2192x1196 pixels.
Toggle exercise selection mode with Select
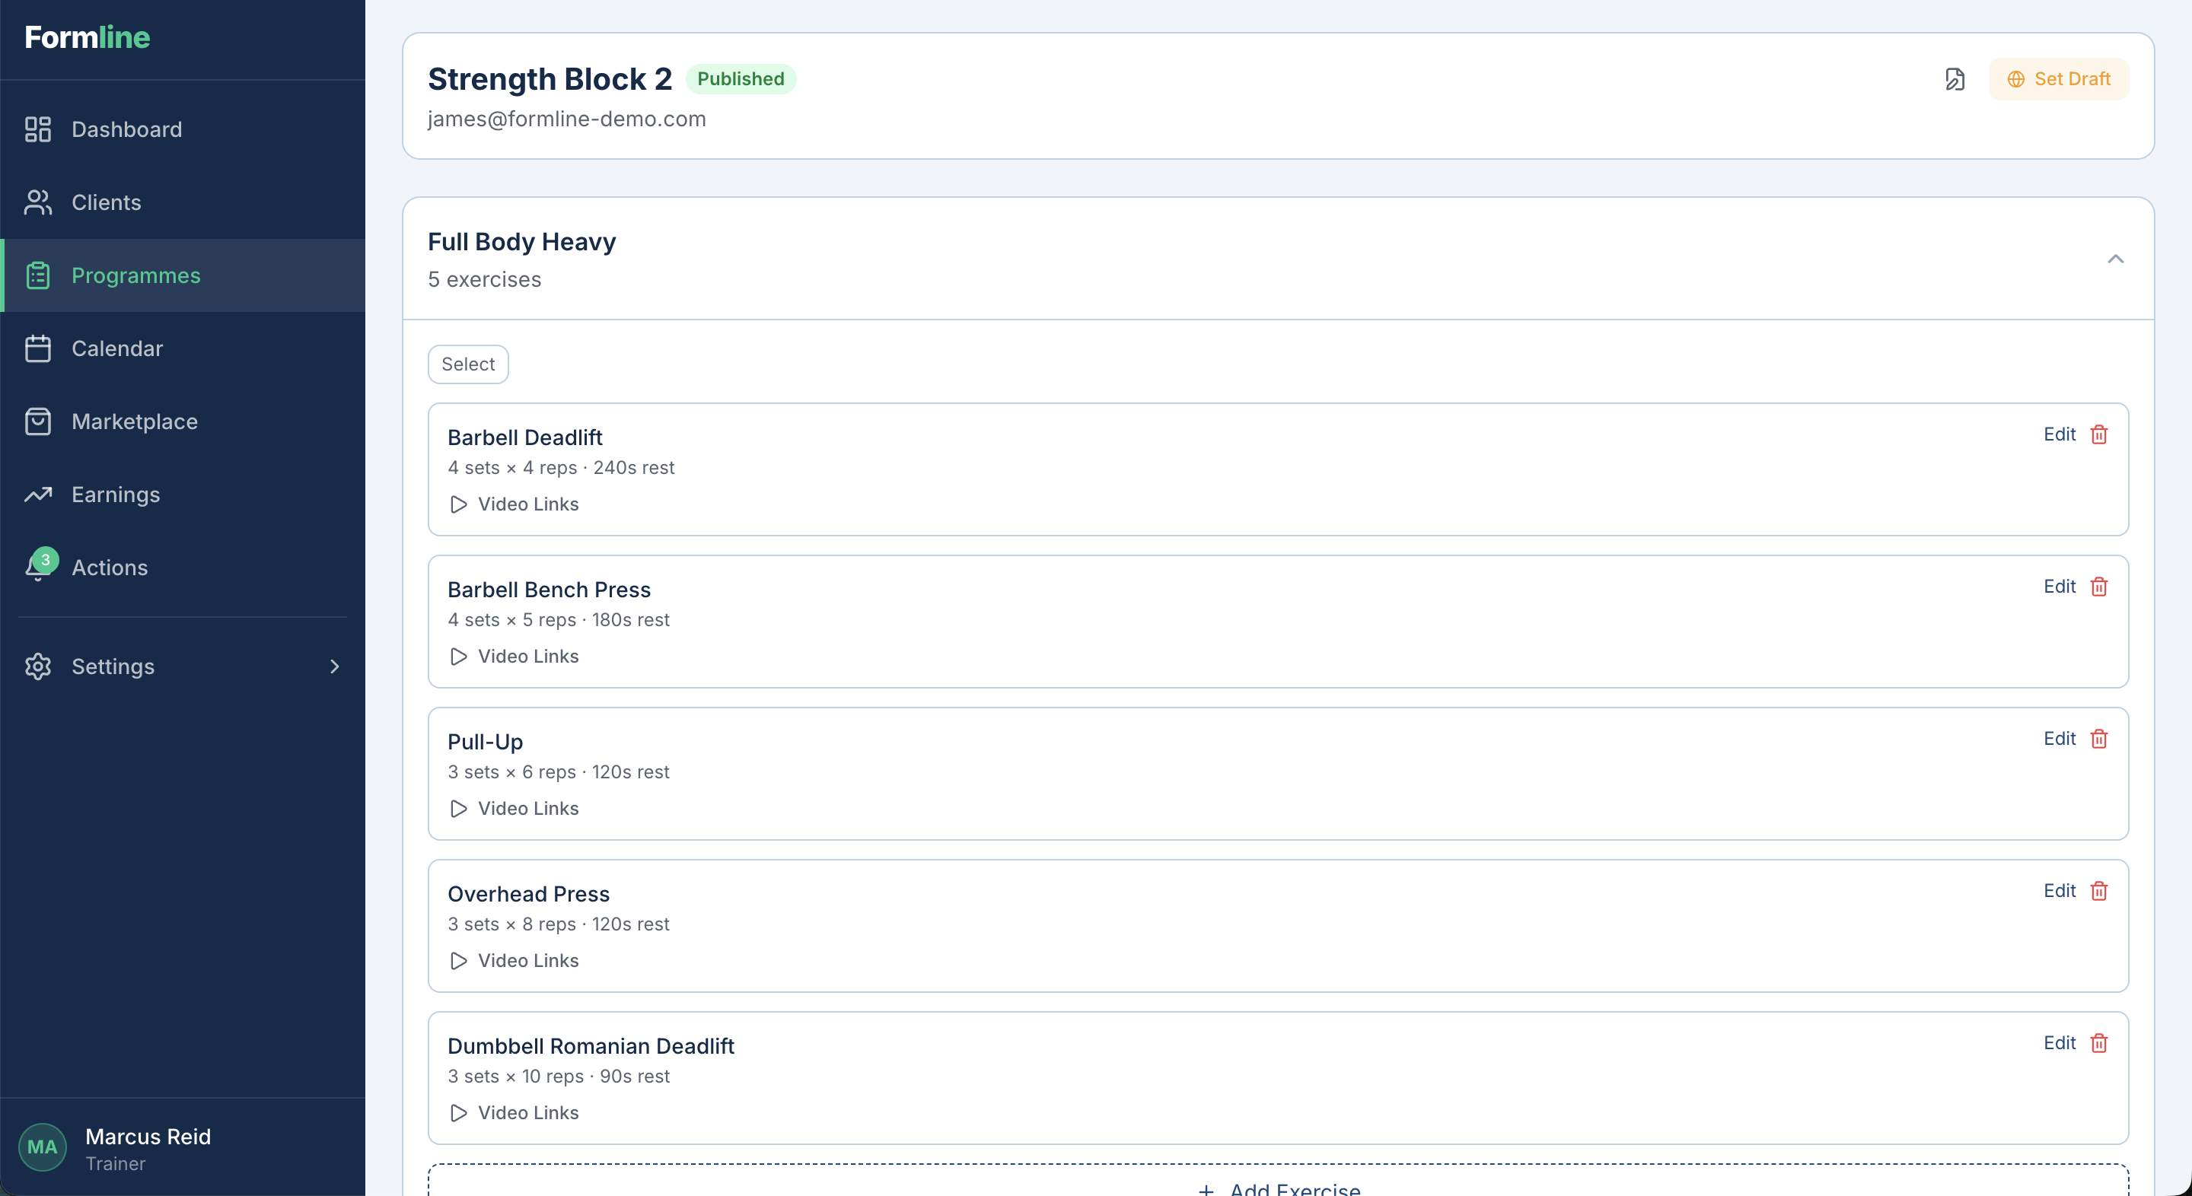coord(467,364)
